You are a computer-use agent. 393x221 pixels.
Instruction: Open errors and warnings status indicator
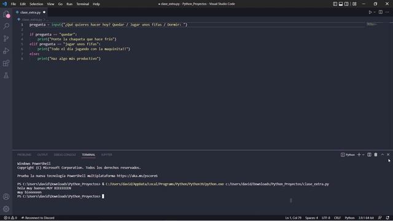10,218
